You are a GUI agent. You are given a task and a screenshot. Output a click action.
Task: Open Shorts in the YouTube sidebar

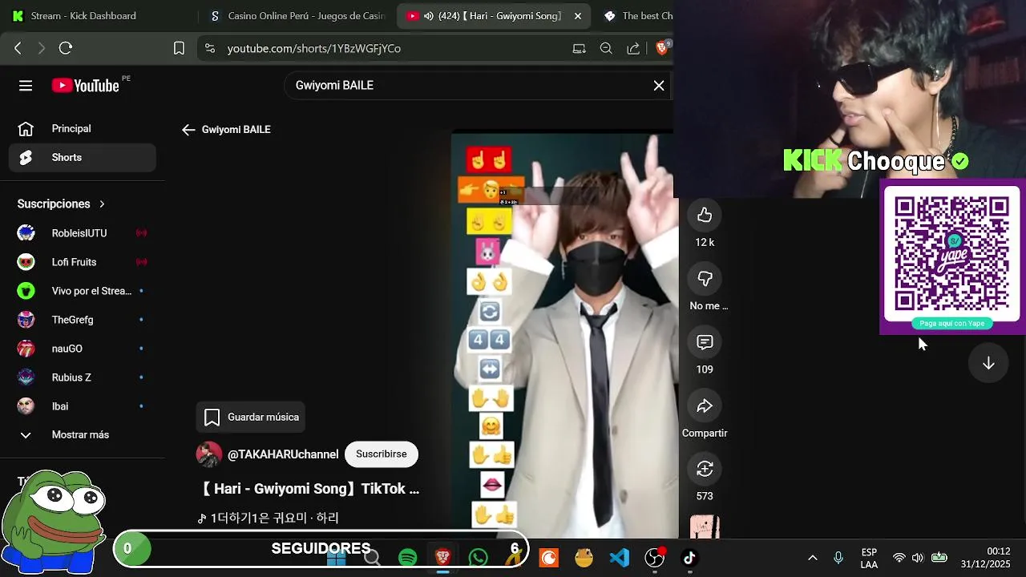click(83, 157)
